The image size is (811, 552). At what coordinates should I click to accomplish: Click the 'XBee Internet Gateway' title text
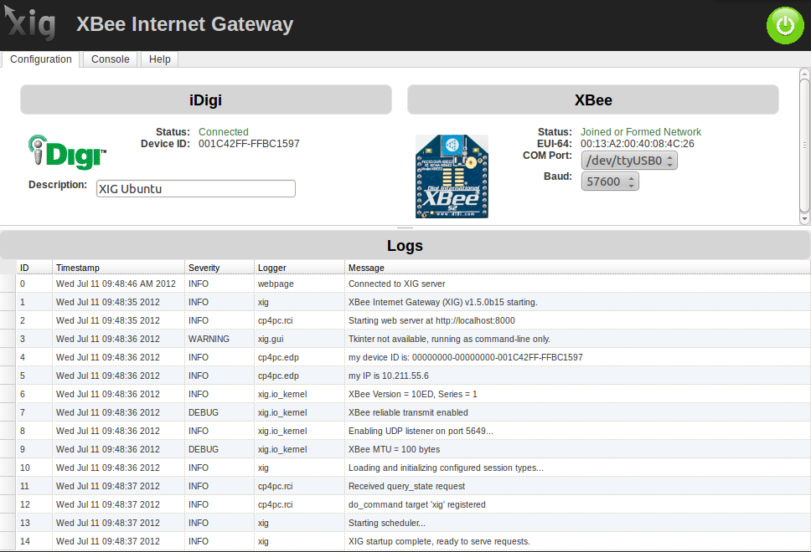[x=184, y=24]
